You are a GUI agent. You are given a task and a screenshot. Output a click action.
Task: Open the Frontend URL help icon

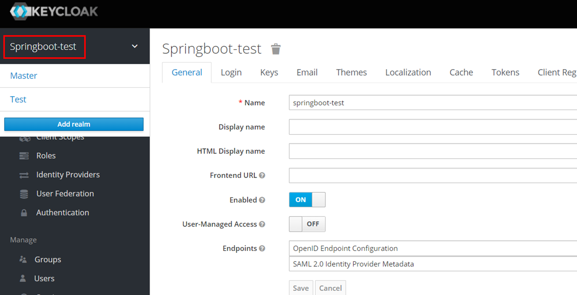pos(262,175)
